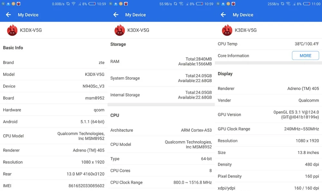Click the System Storage row label
The height and width of the screenshot is (191, 322).
(125, 78)
